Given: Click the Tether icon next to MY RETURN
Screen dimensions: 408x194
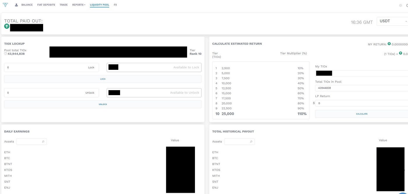Looking at the screenshot, I should (x=389, y=44).
